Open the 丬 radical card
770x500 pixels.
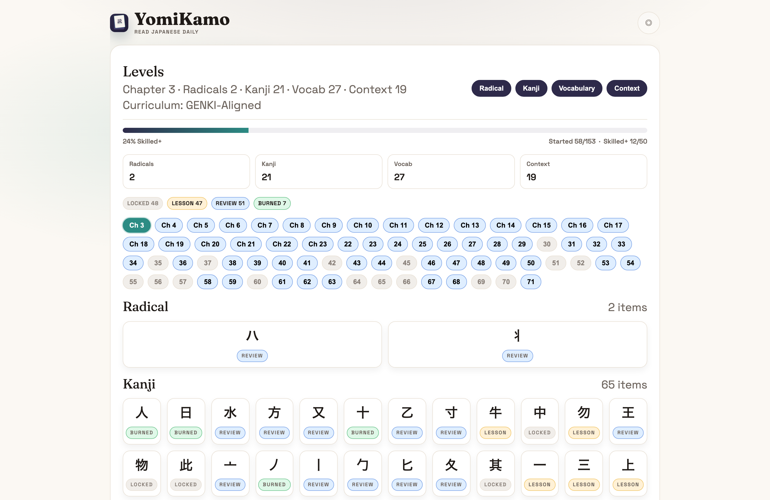click(517, 344)
